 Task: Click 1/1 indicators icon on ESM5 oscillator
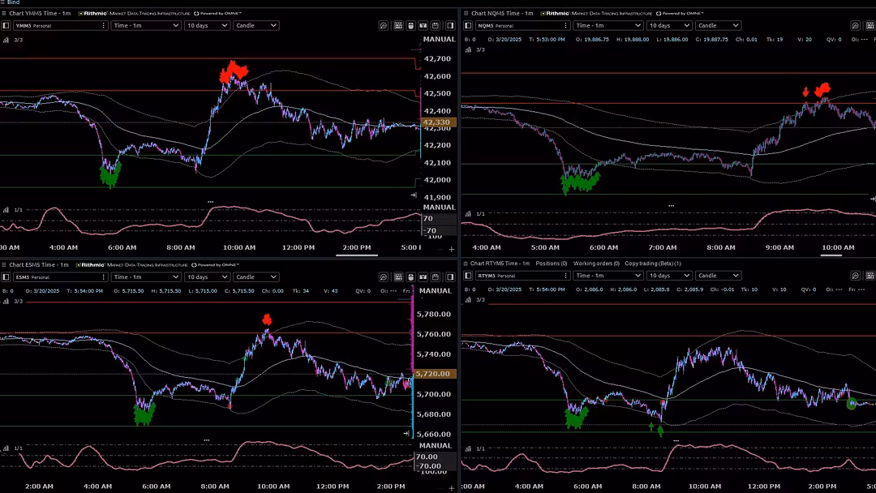[6, 448]
